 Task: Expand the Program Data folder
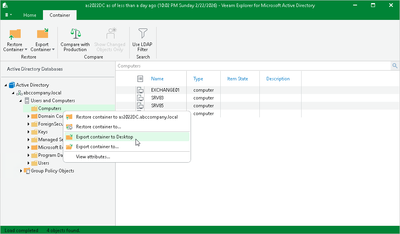pos(28,155)
